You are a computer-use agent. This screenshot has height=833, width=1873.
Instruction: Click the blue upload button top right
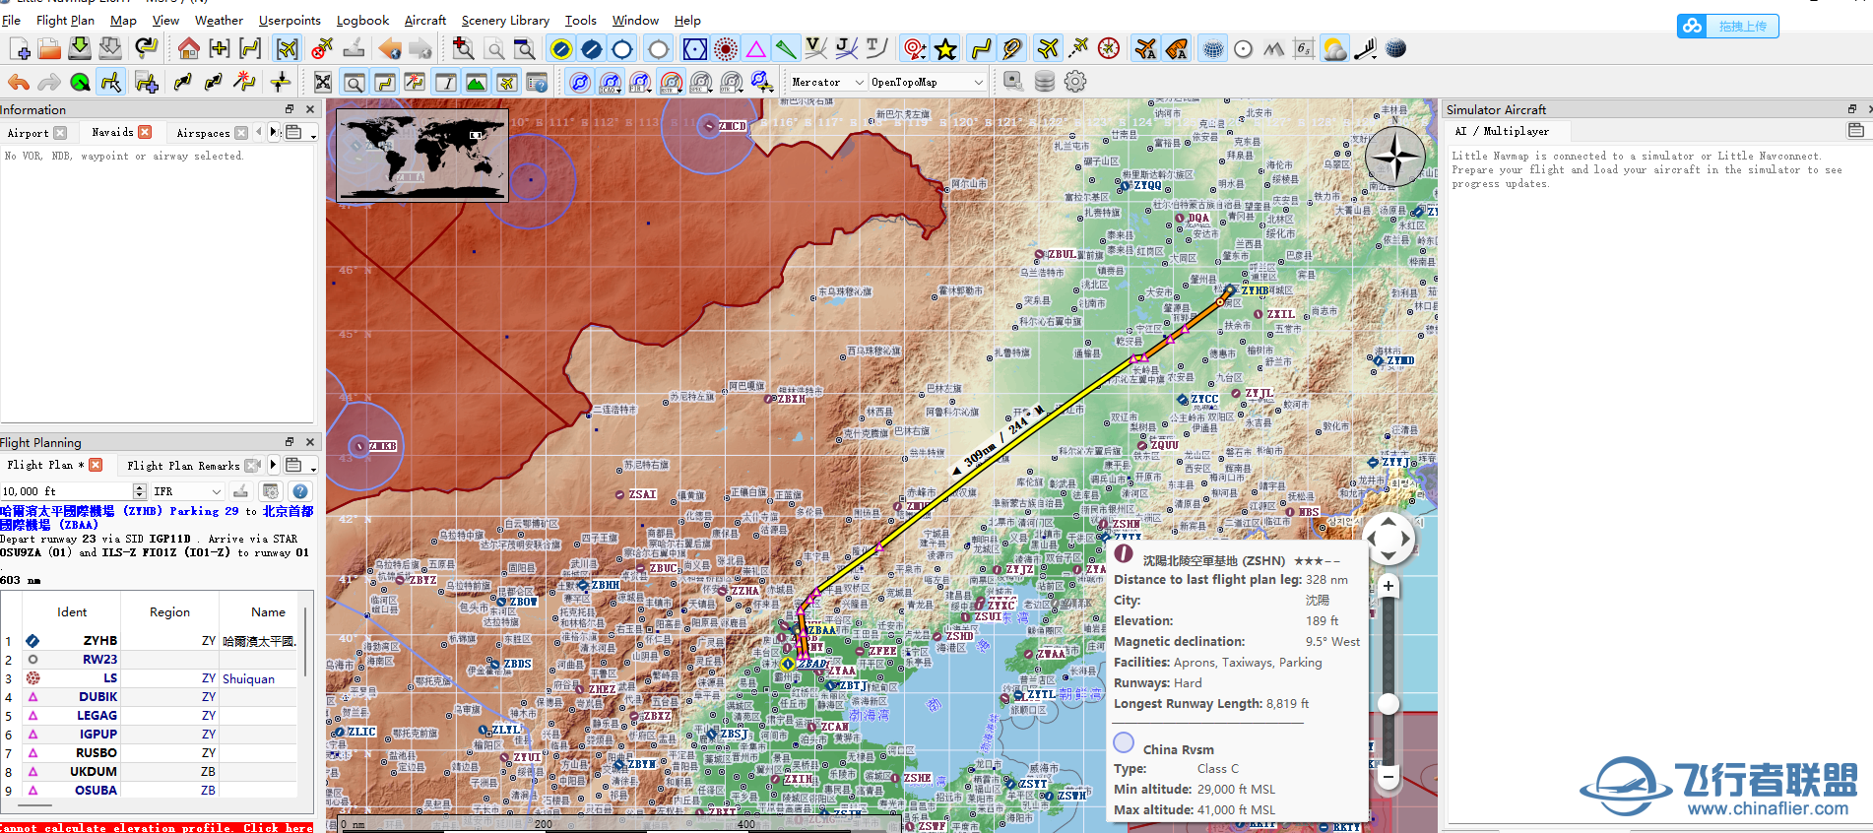tap(1727, 26)
